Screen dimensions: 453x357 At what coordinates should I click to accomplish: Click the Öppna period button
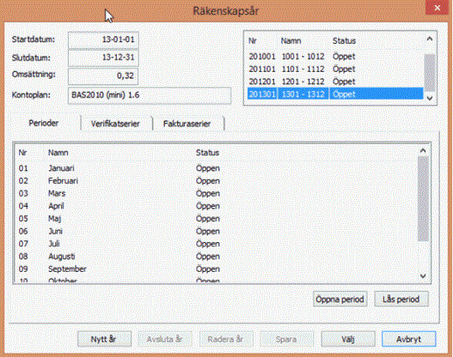340,299
